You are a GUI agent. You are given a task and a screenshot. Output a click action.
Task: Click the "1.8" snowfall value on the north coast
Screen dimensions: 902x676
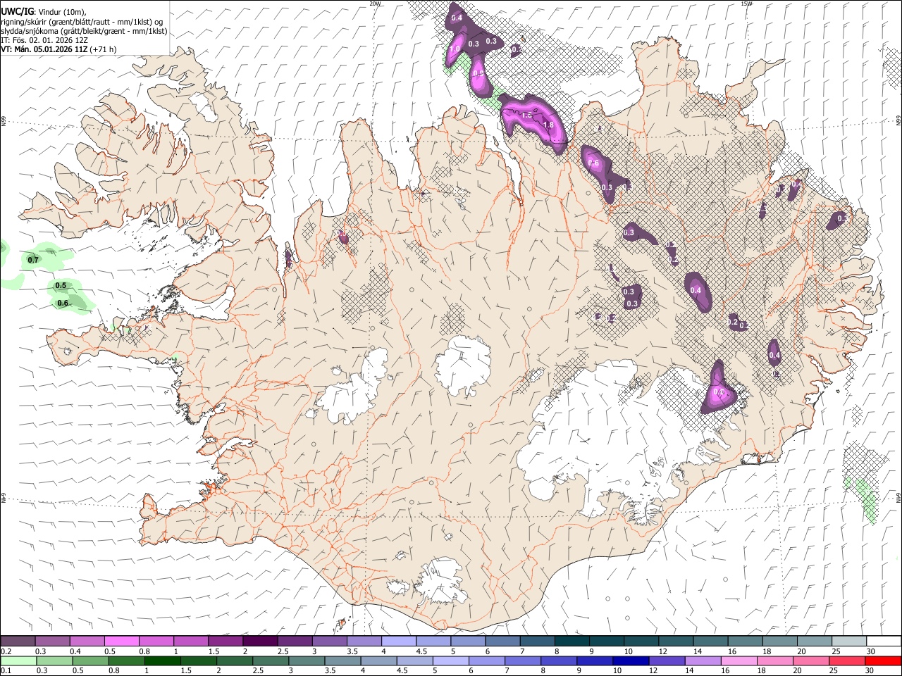coord(549,125)
